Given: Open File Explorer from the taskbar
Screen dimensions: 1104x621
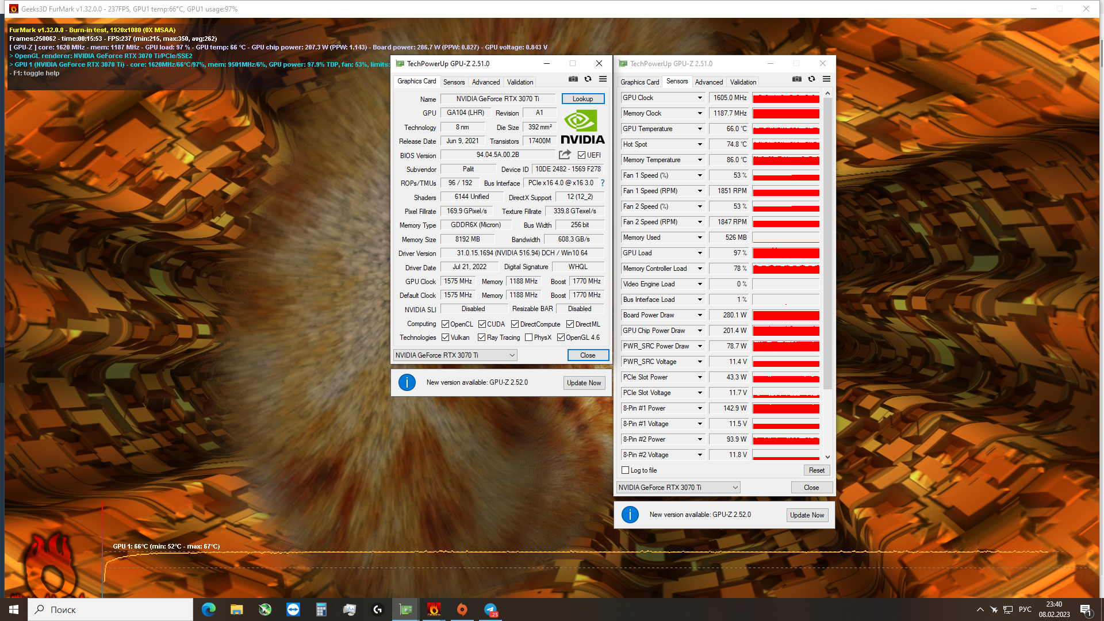Looking at the screenshot, I should 237,609.
